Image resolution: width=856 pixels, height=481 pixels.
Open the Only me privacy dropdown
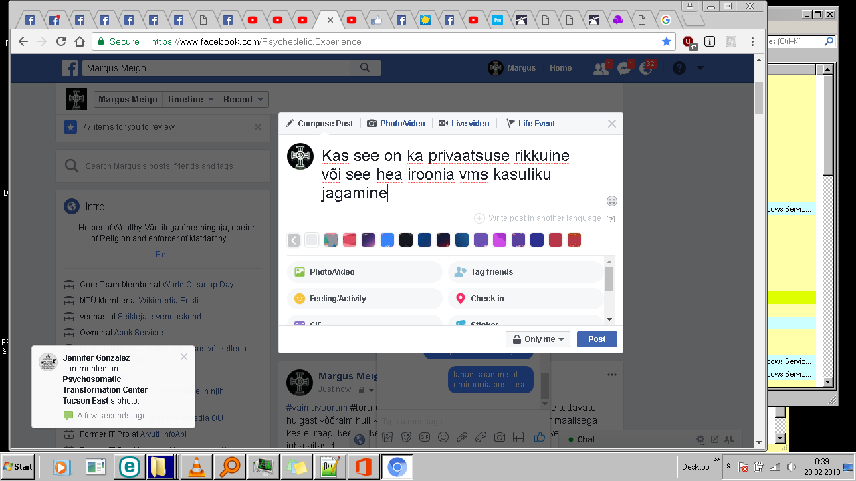[x=538, y=339]
